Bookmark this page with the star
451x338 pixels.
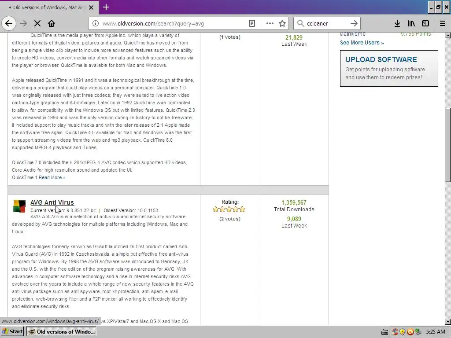[282, 23]
